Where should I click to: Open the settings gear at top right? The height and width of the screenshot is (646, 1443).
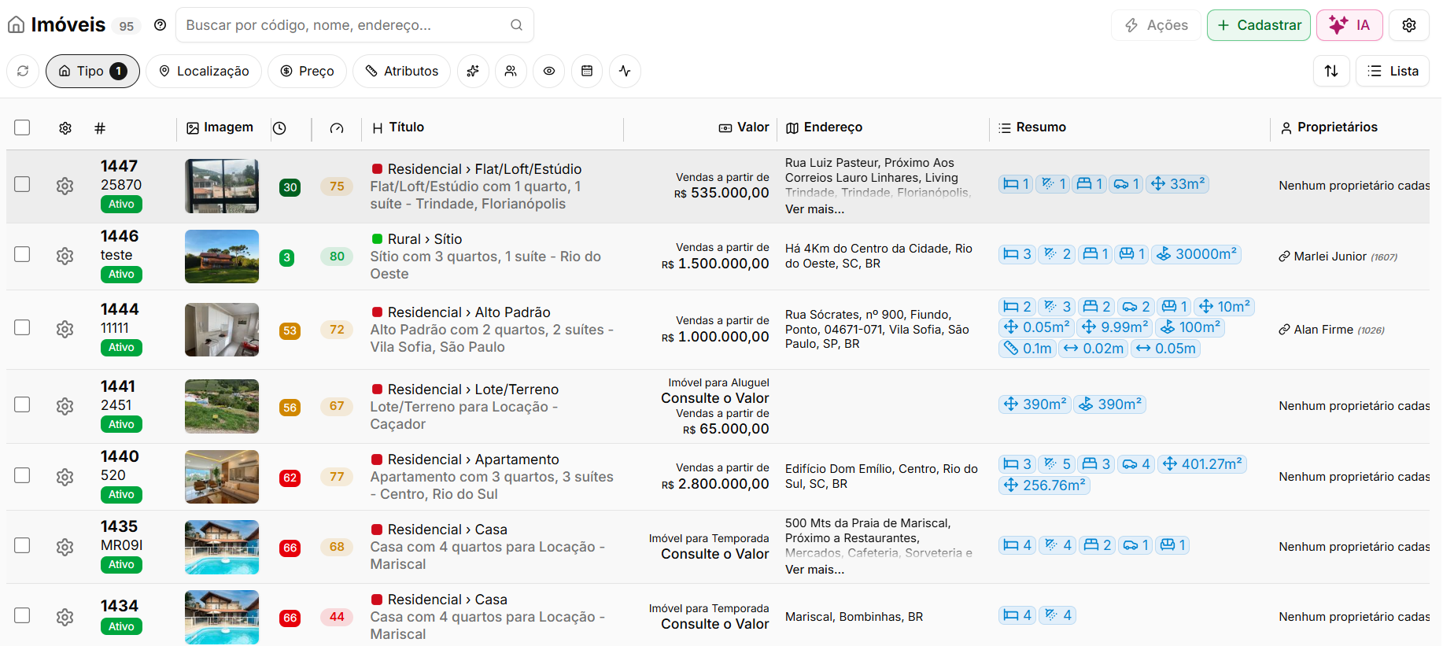(1409, 25)
